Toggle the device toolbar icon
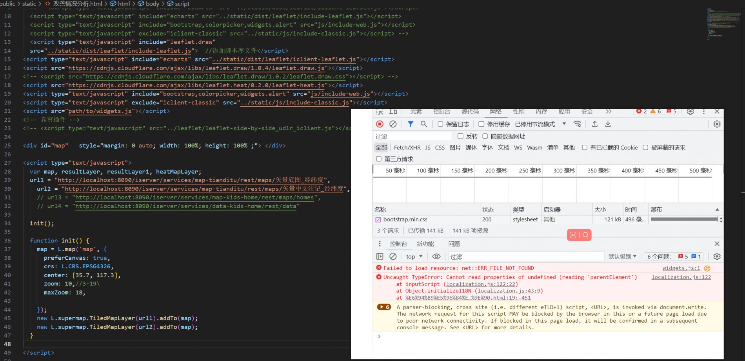 [393, 112]
